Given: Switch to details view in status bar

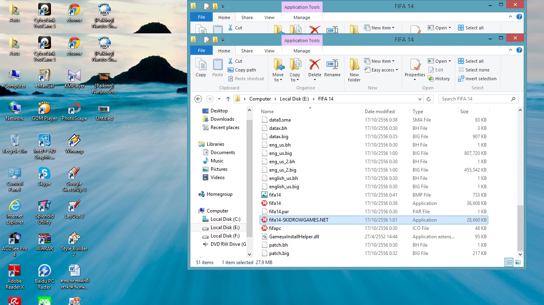Looking at the screenshot, I should (509, 262).
